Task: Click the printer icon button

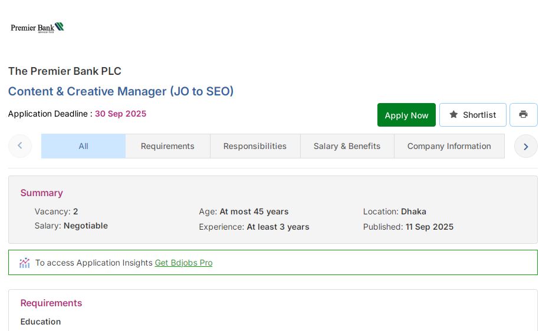Action: click(523, 115)
